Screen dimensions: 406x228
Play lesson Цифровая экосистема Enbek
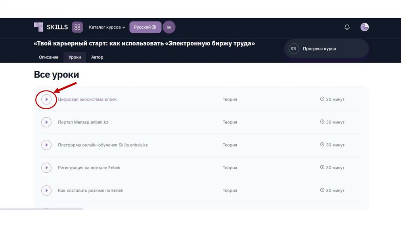point(46,99)
